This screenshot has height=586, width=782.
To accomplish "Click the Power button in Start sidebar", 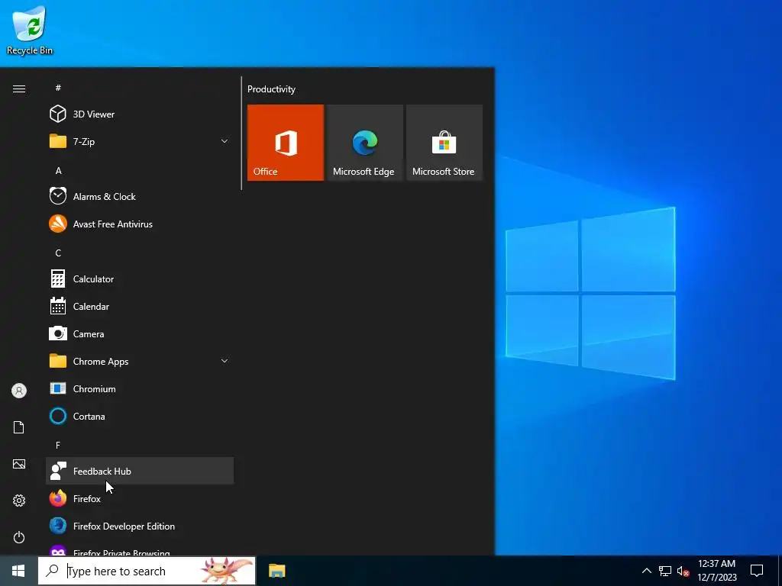I will click(x=19, y=537).
